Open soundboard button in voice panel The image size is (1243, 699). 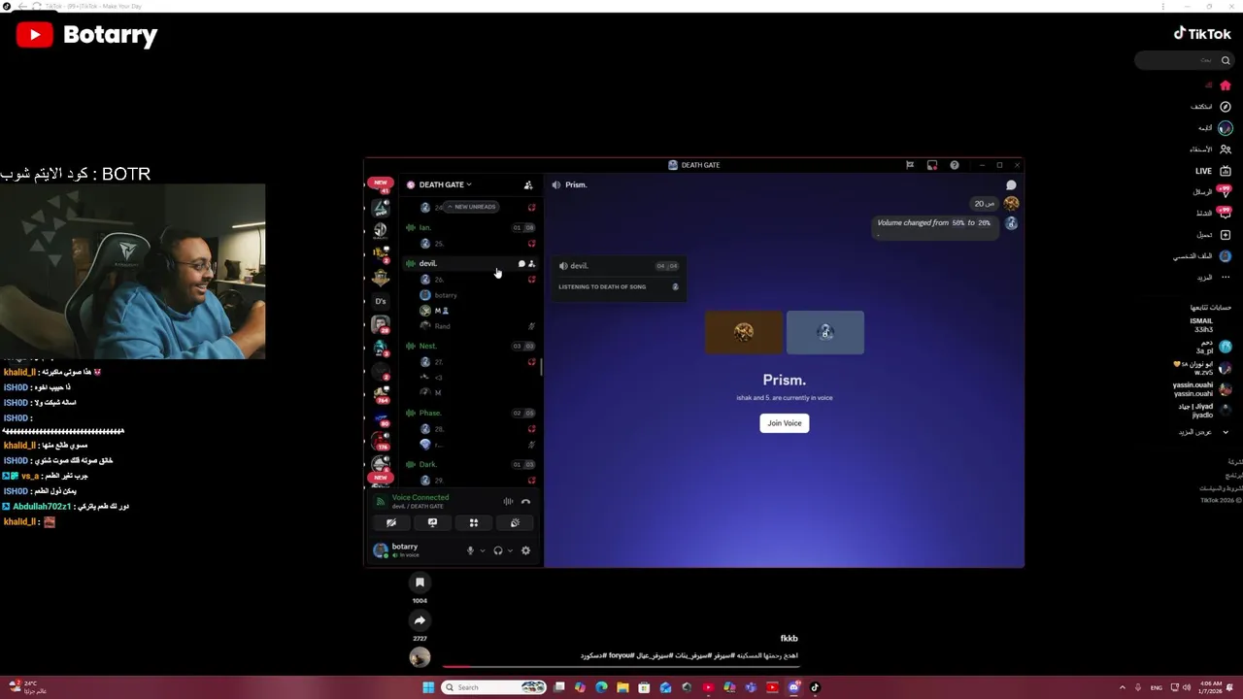coord(515,522)
